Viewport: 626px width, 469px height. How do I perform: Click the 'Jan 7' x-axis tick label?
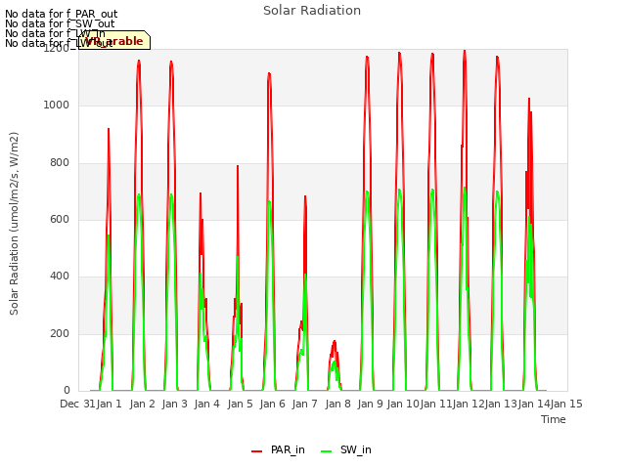(x=304, y=404)
